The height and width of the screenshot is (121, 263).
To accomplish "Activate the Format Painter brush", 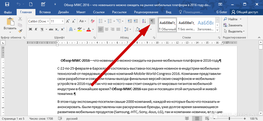I will tap(20, 31).
